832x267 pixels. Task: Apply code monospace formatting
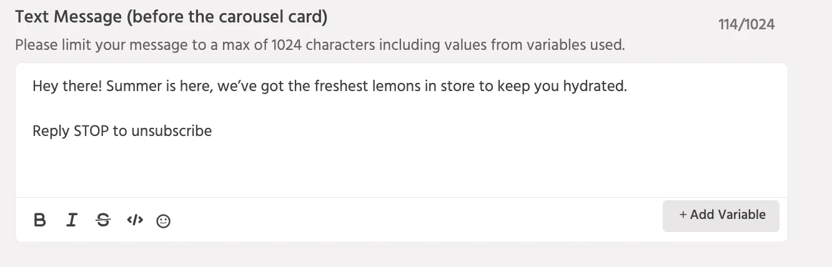click(135, 220)
